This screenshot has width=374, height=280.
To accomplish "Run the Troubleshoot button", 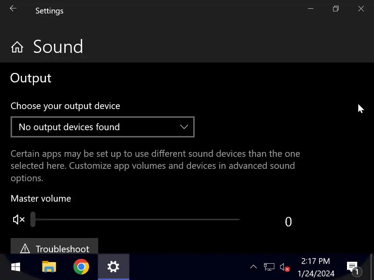I will coord(54,246).
